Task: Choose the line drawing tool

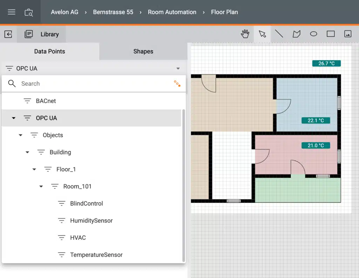Action: tap(279, 34)
